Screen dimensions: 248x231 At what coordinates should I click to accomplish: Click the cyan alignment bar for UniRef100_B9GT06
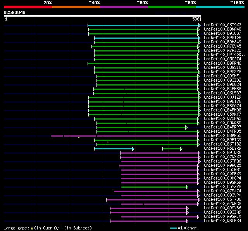point(146,38)
